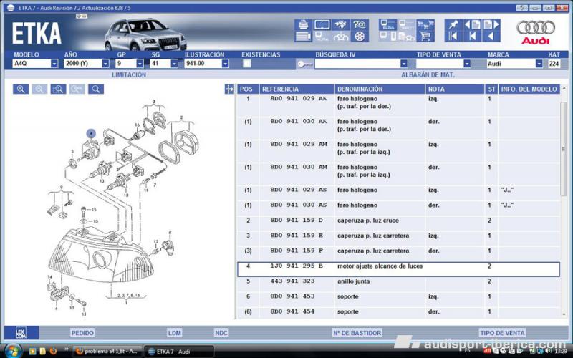Screen dimensions: 573x358
Task: Click the scroll down arrow of parts list
Action: [x=564, y=314]
